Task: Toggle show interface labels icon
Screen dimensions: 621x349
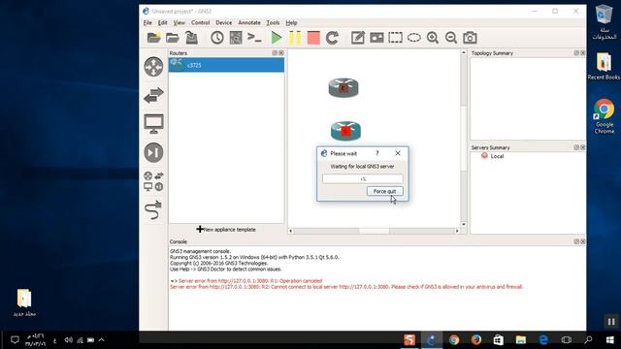Action: point(236,38)
